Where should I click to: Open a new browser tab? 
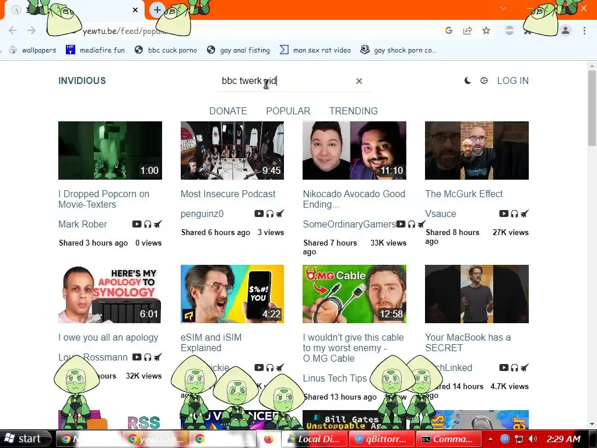pyautogui.click(x=157, y=10)
